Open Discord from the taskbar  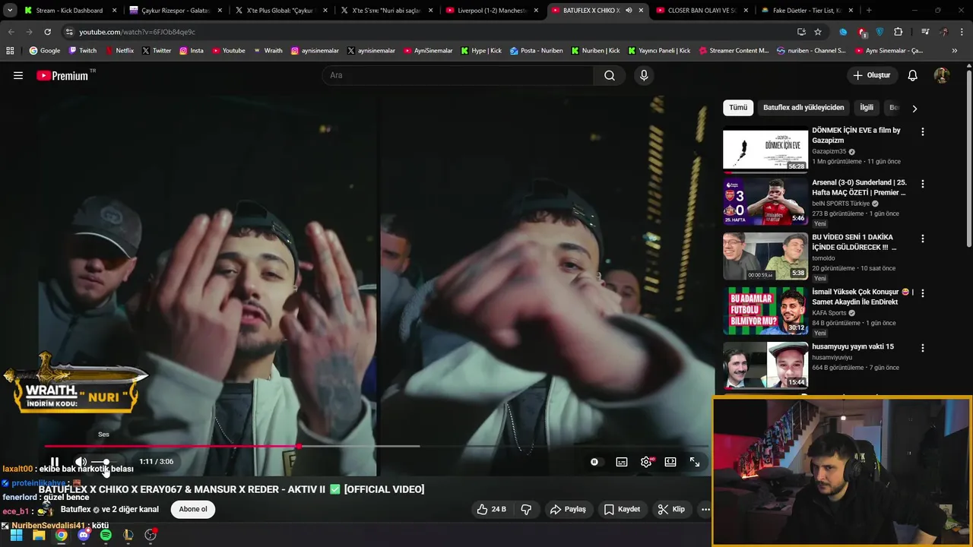point(84,535)
